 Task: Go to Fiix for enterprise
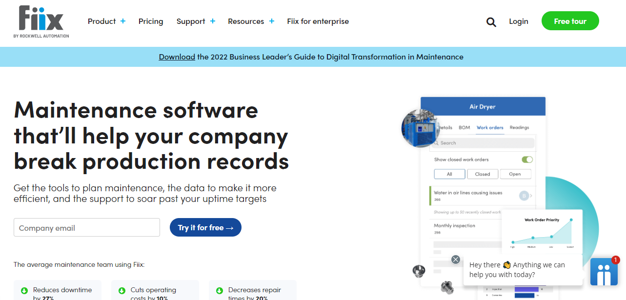pos(318,21)
